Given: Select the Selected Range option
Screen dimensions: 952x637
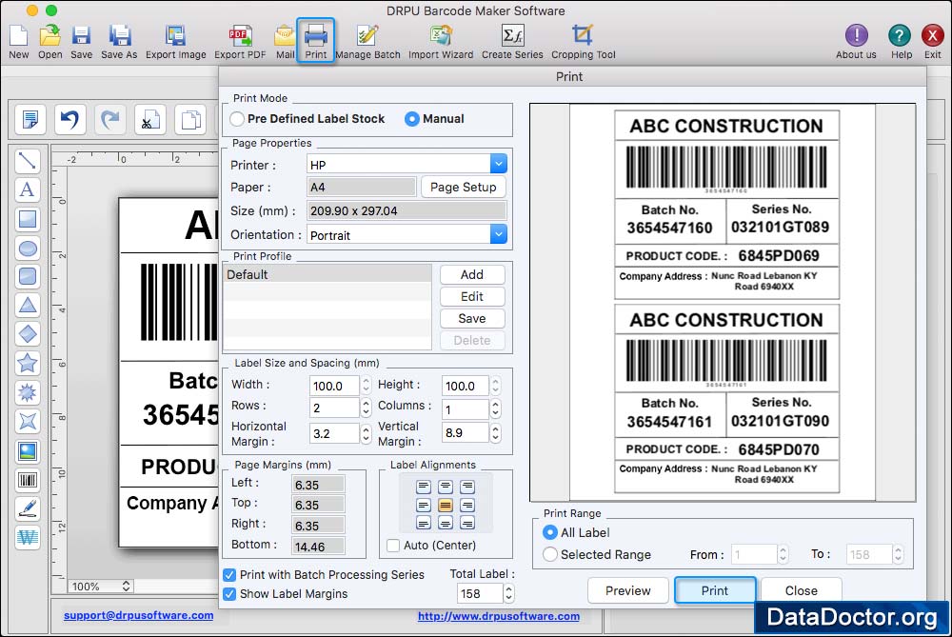Looking at the screenshot, I should pyautogui.click(x=550, y=554).
